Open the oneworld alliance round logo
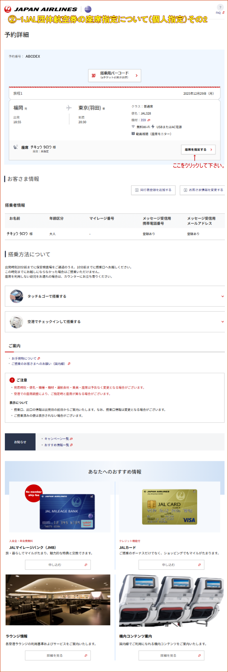 [x=88, y=9]
